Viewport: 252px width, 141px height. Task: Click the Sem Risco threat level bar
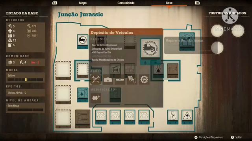(x=25, y=110)
